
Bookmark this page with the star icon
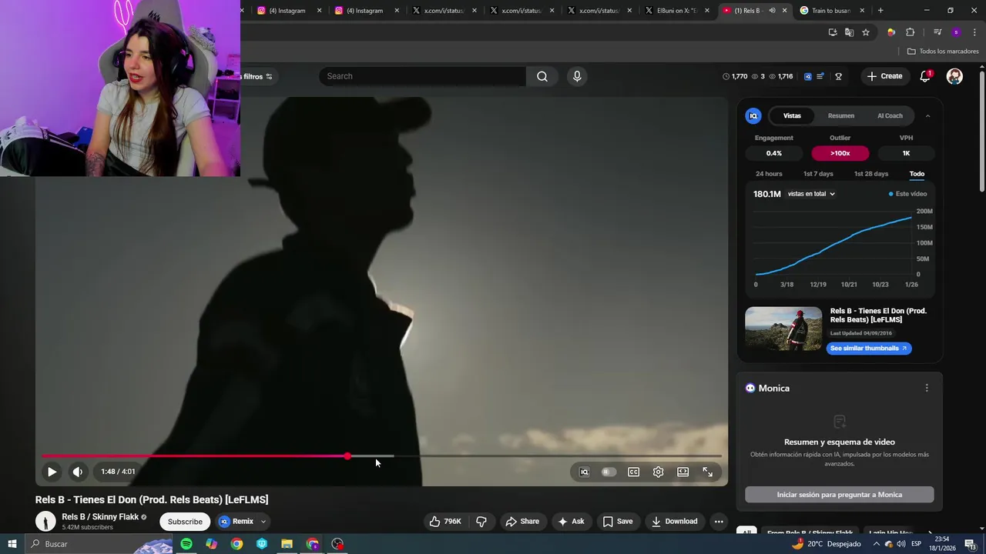click(866, 32)
